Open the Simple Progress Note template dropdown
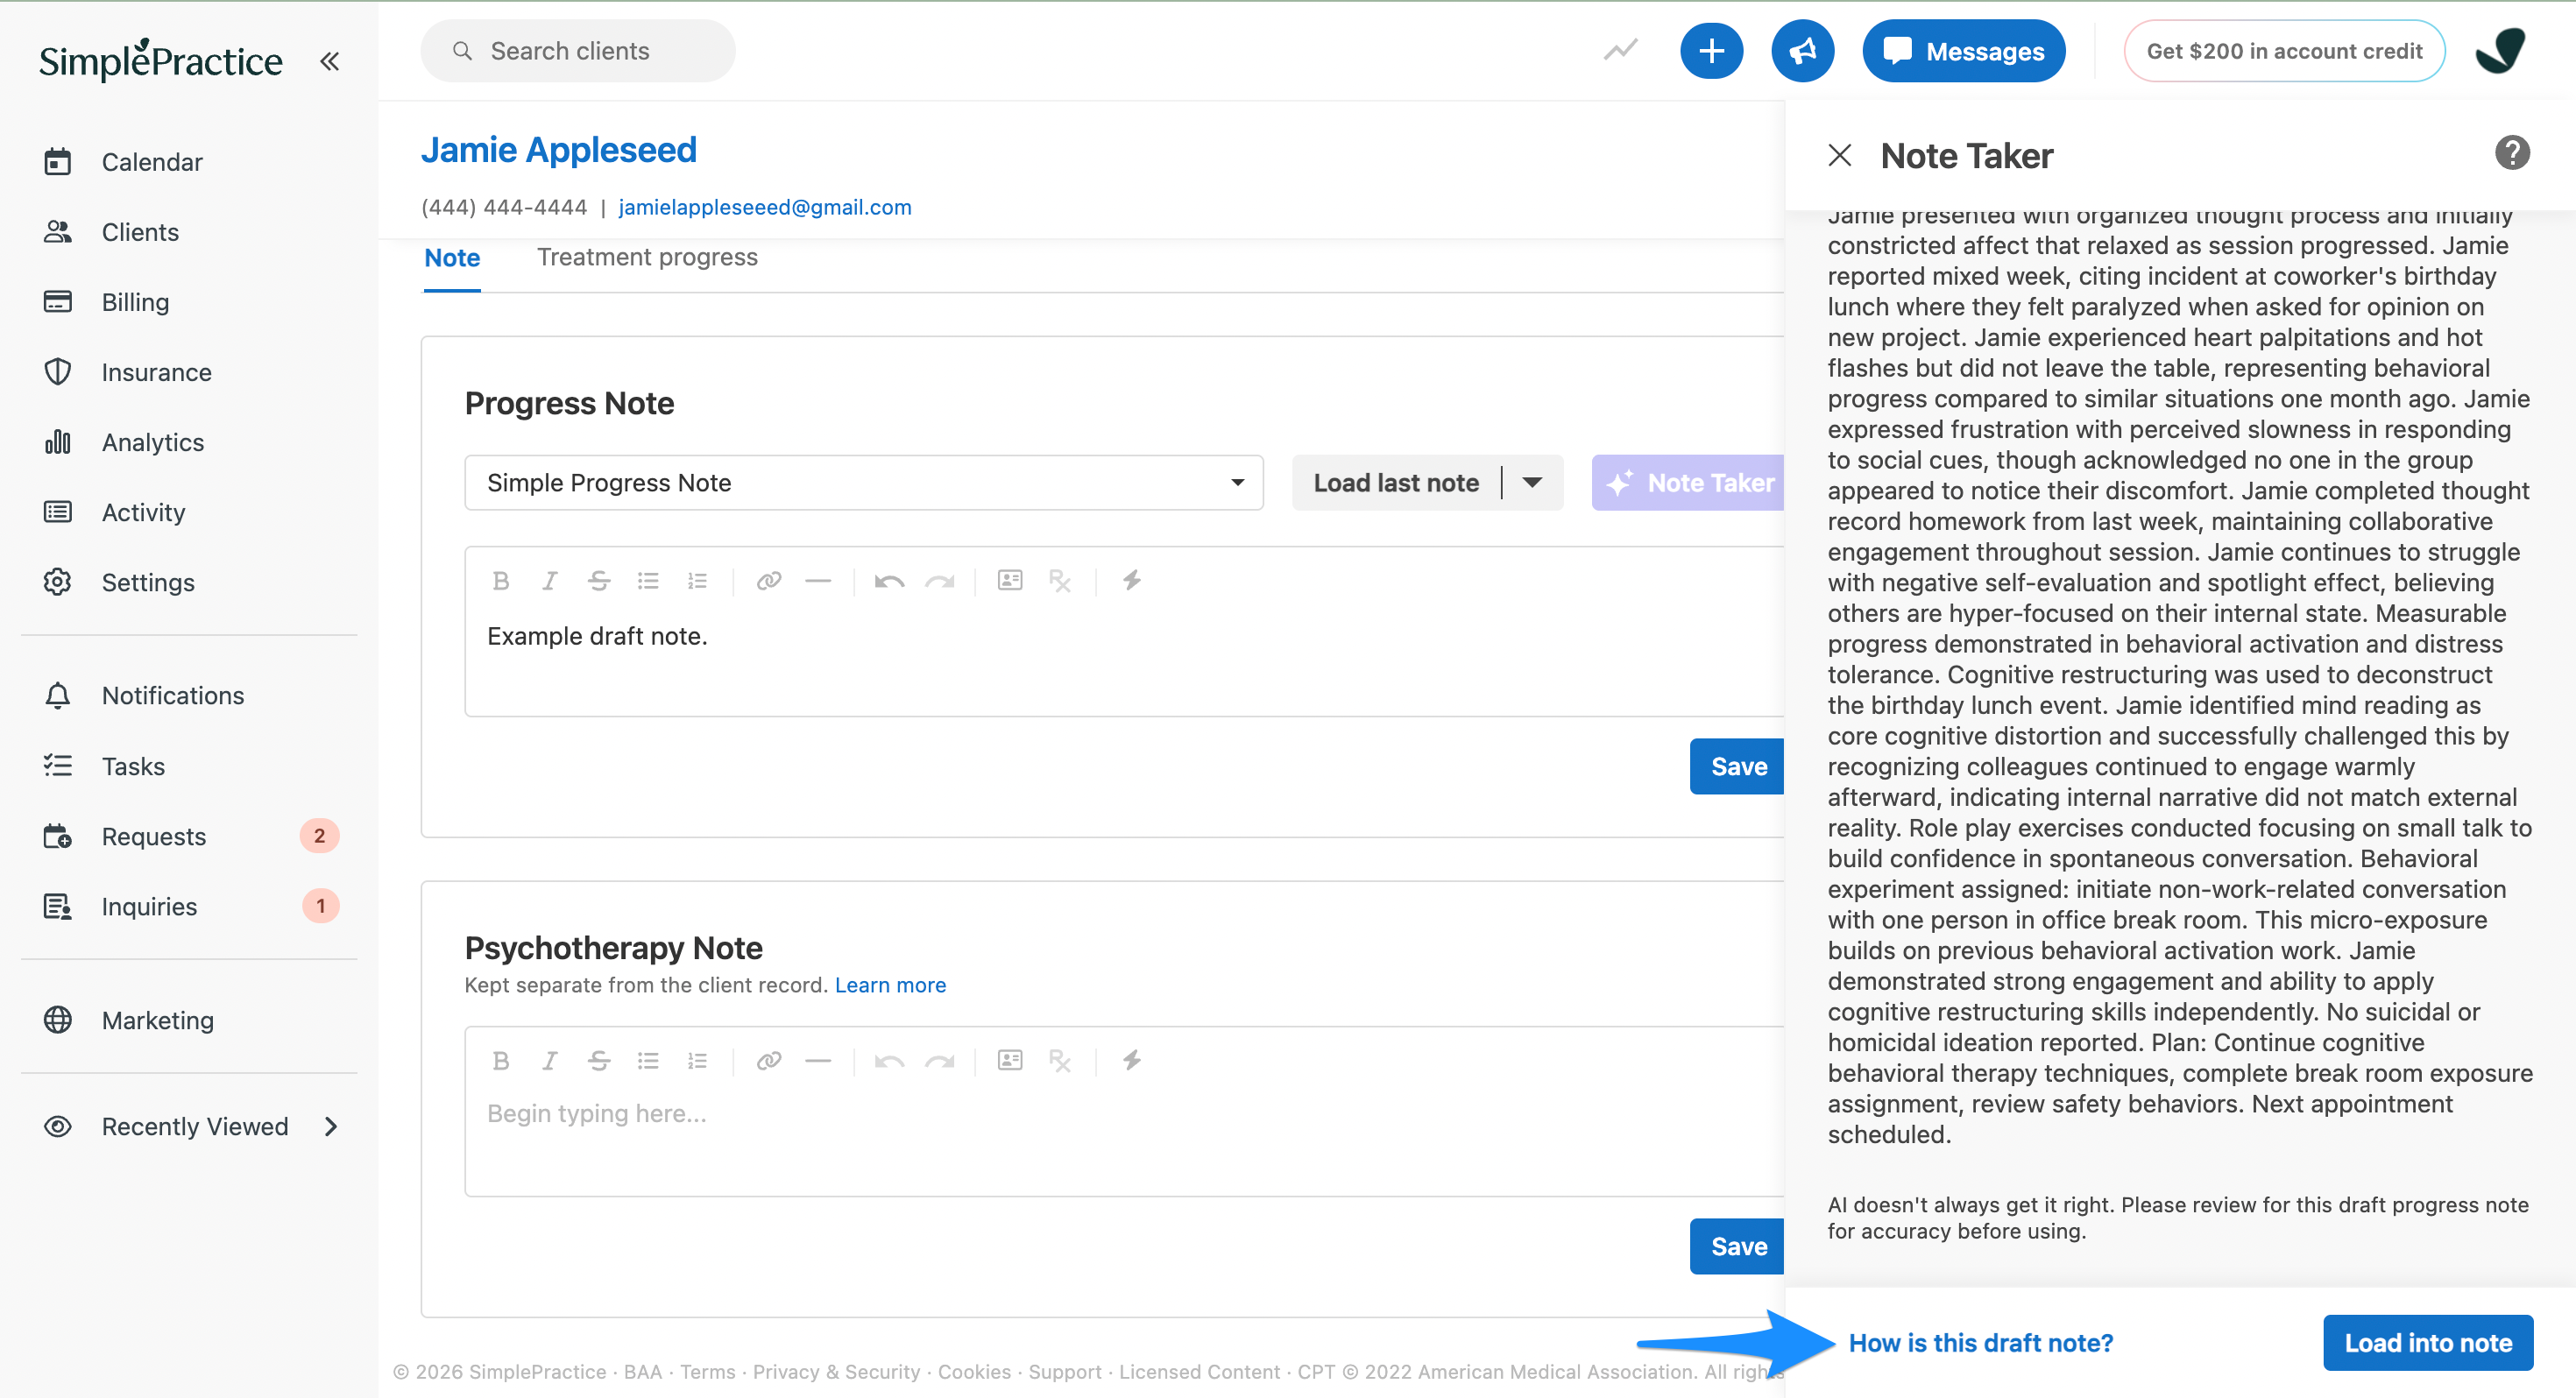Image resolution: width=2576 pixels, height=1398 pixels. pyautogui.click(x=864, y=483)
